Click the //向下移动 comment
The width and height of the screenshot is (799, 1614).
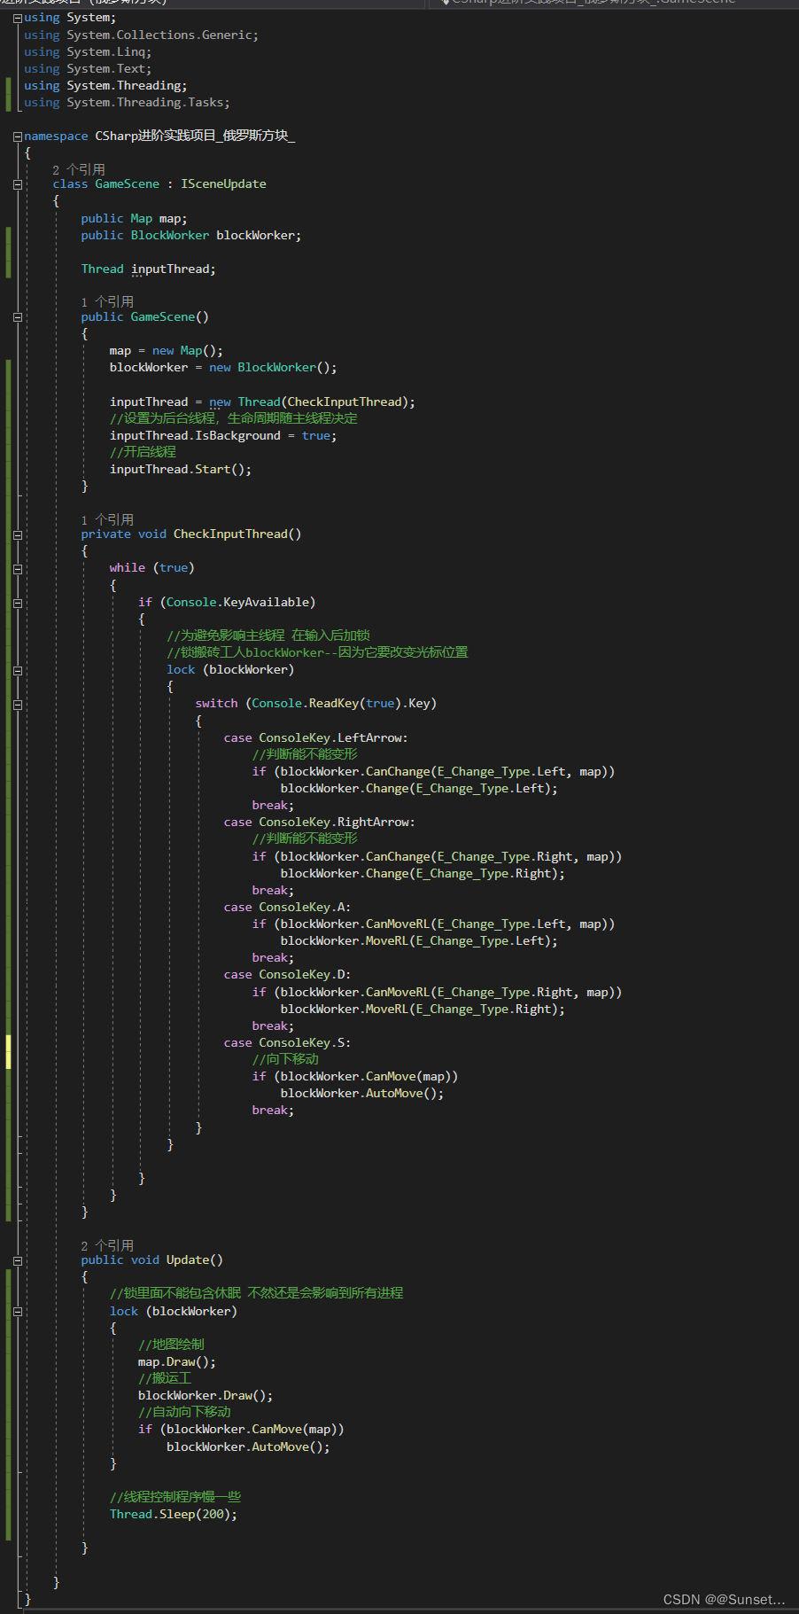point(285,1059)
